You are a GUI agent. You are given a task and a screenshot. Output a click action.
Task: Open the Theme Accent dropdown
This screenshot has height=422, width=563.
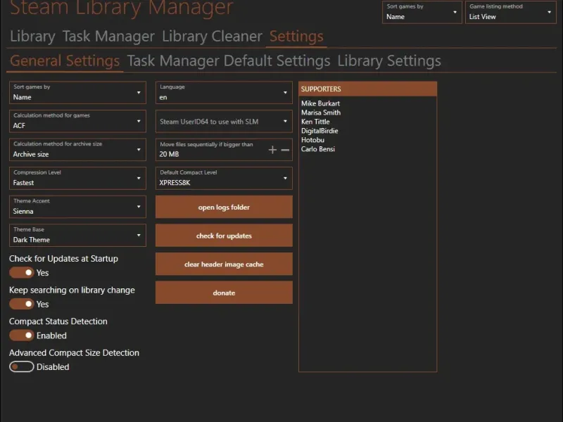pos(77,207)
